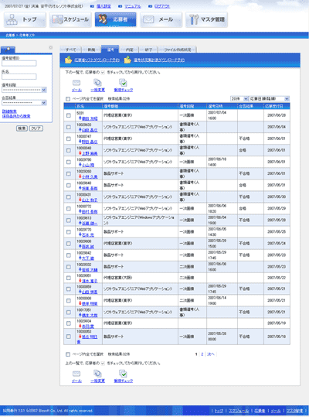Image resolution: width=309 pixels, height=417 pixels.
Task: Open the メール envelope in top navigation
Action: click(x=148, y=19)
